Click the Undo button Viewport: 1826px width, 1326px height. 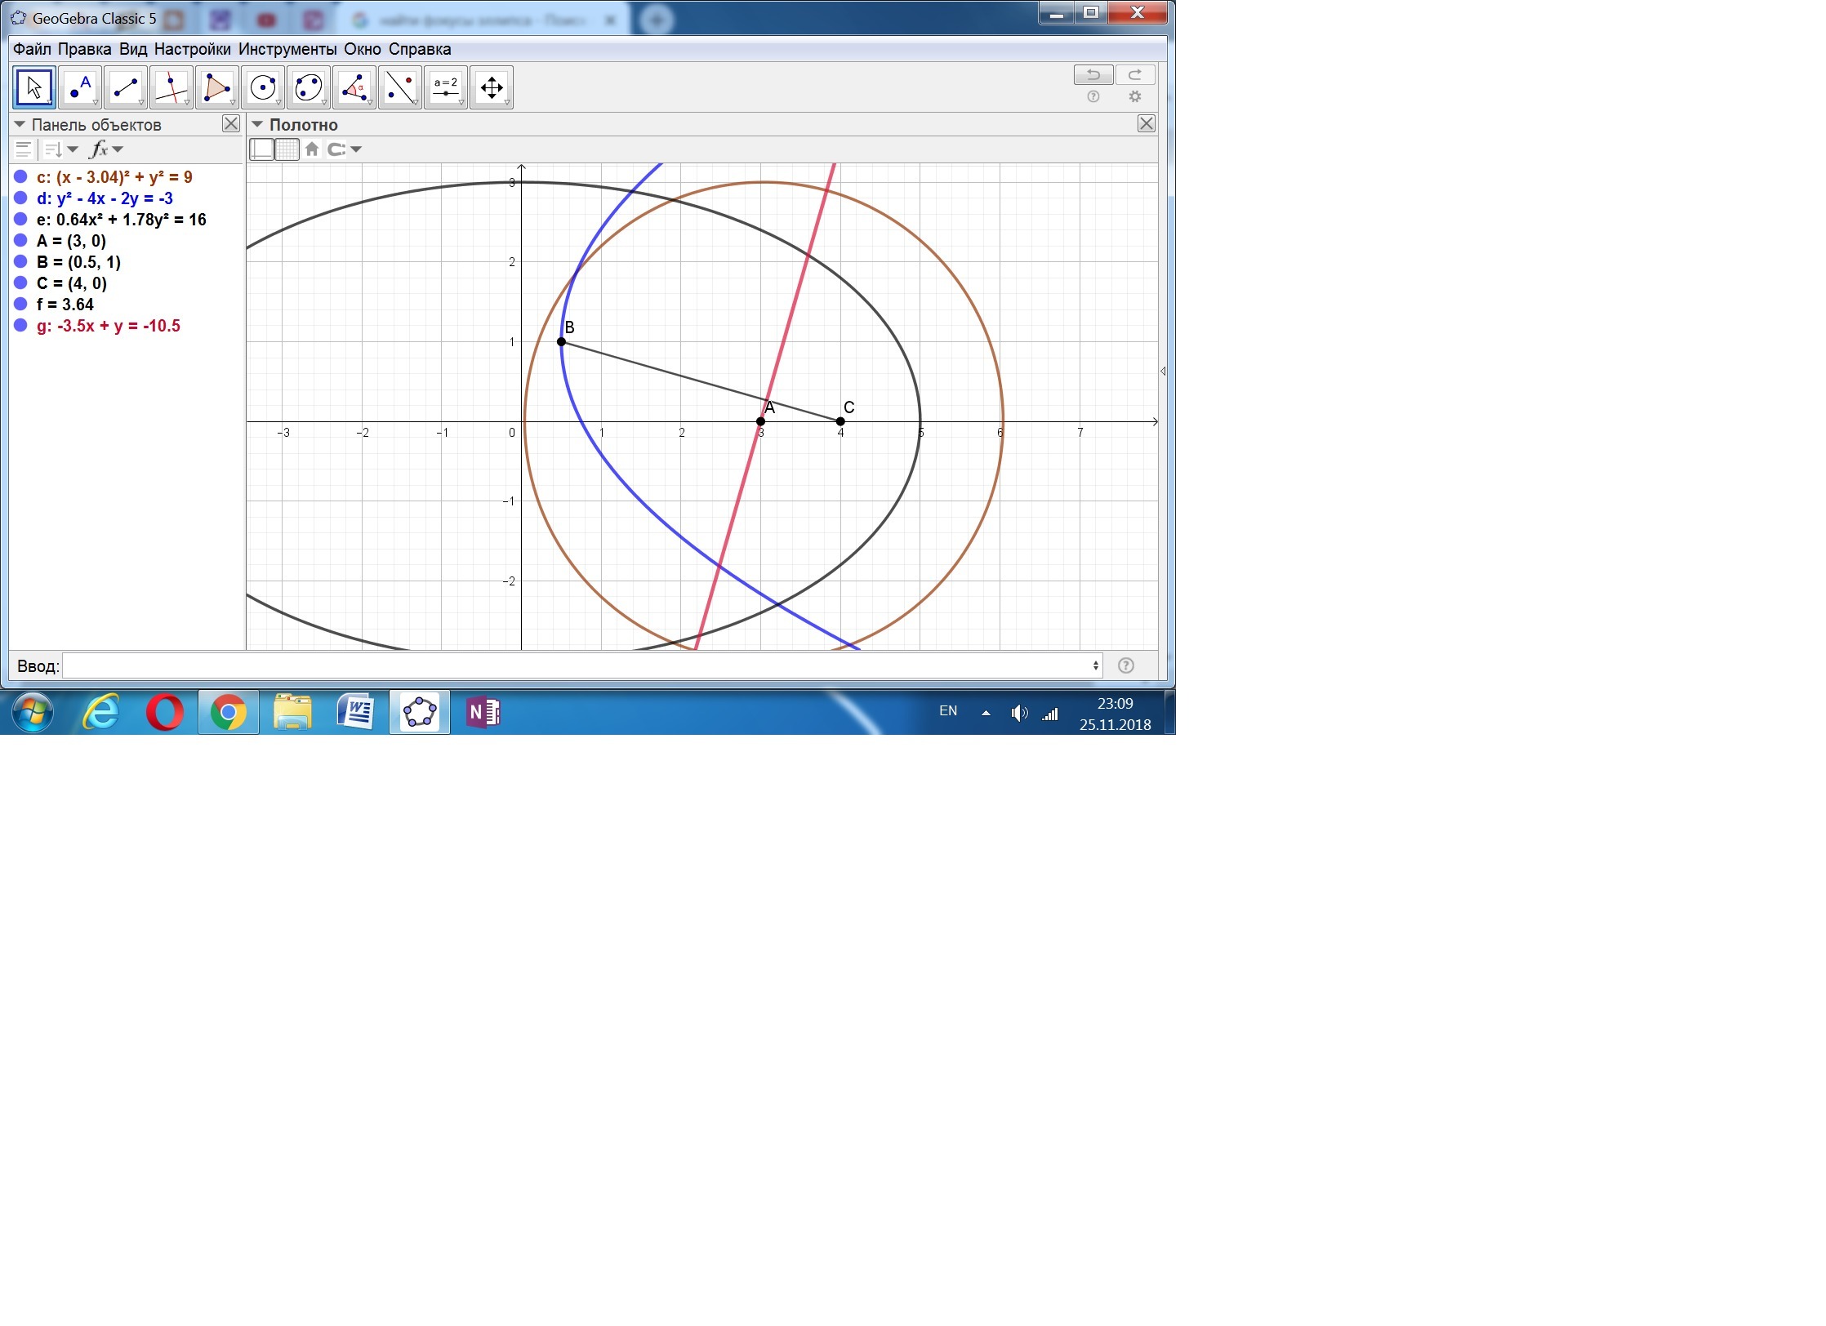click(x=1093, y=75)
